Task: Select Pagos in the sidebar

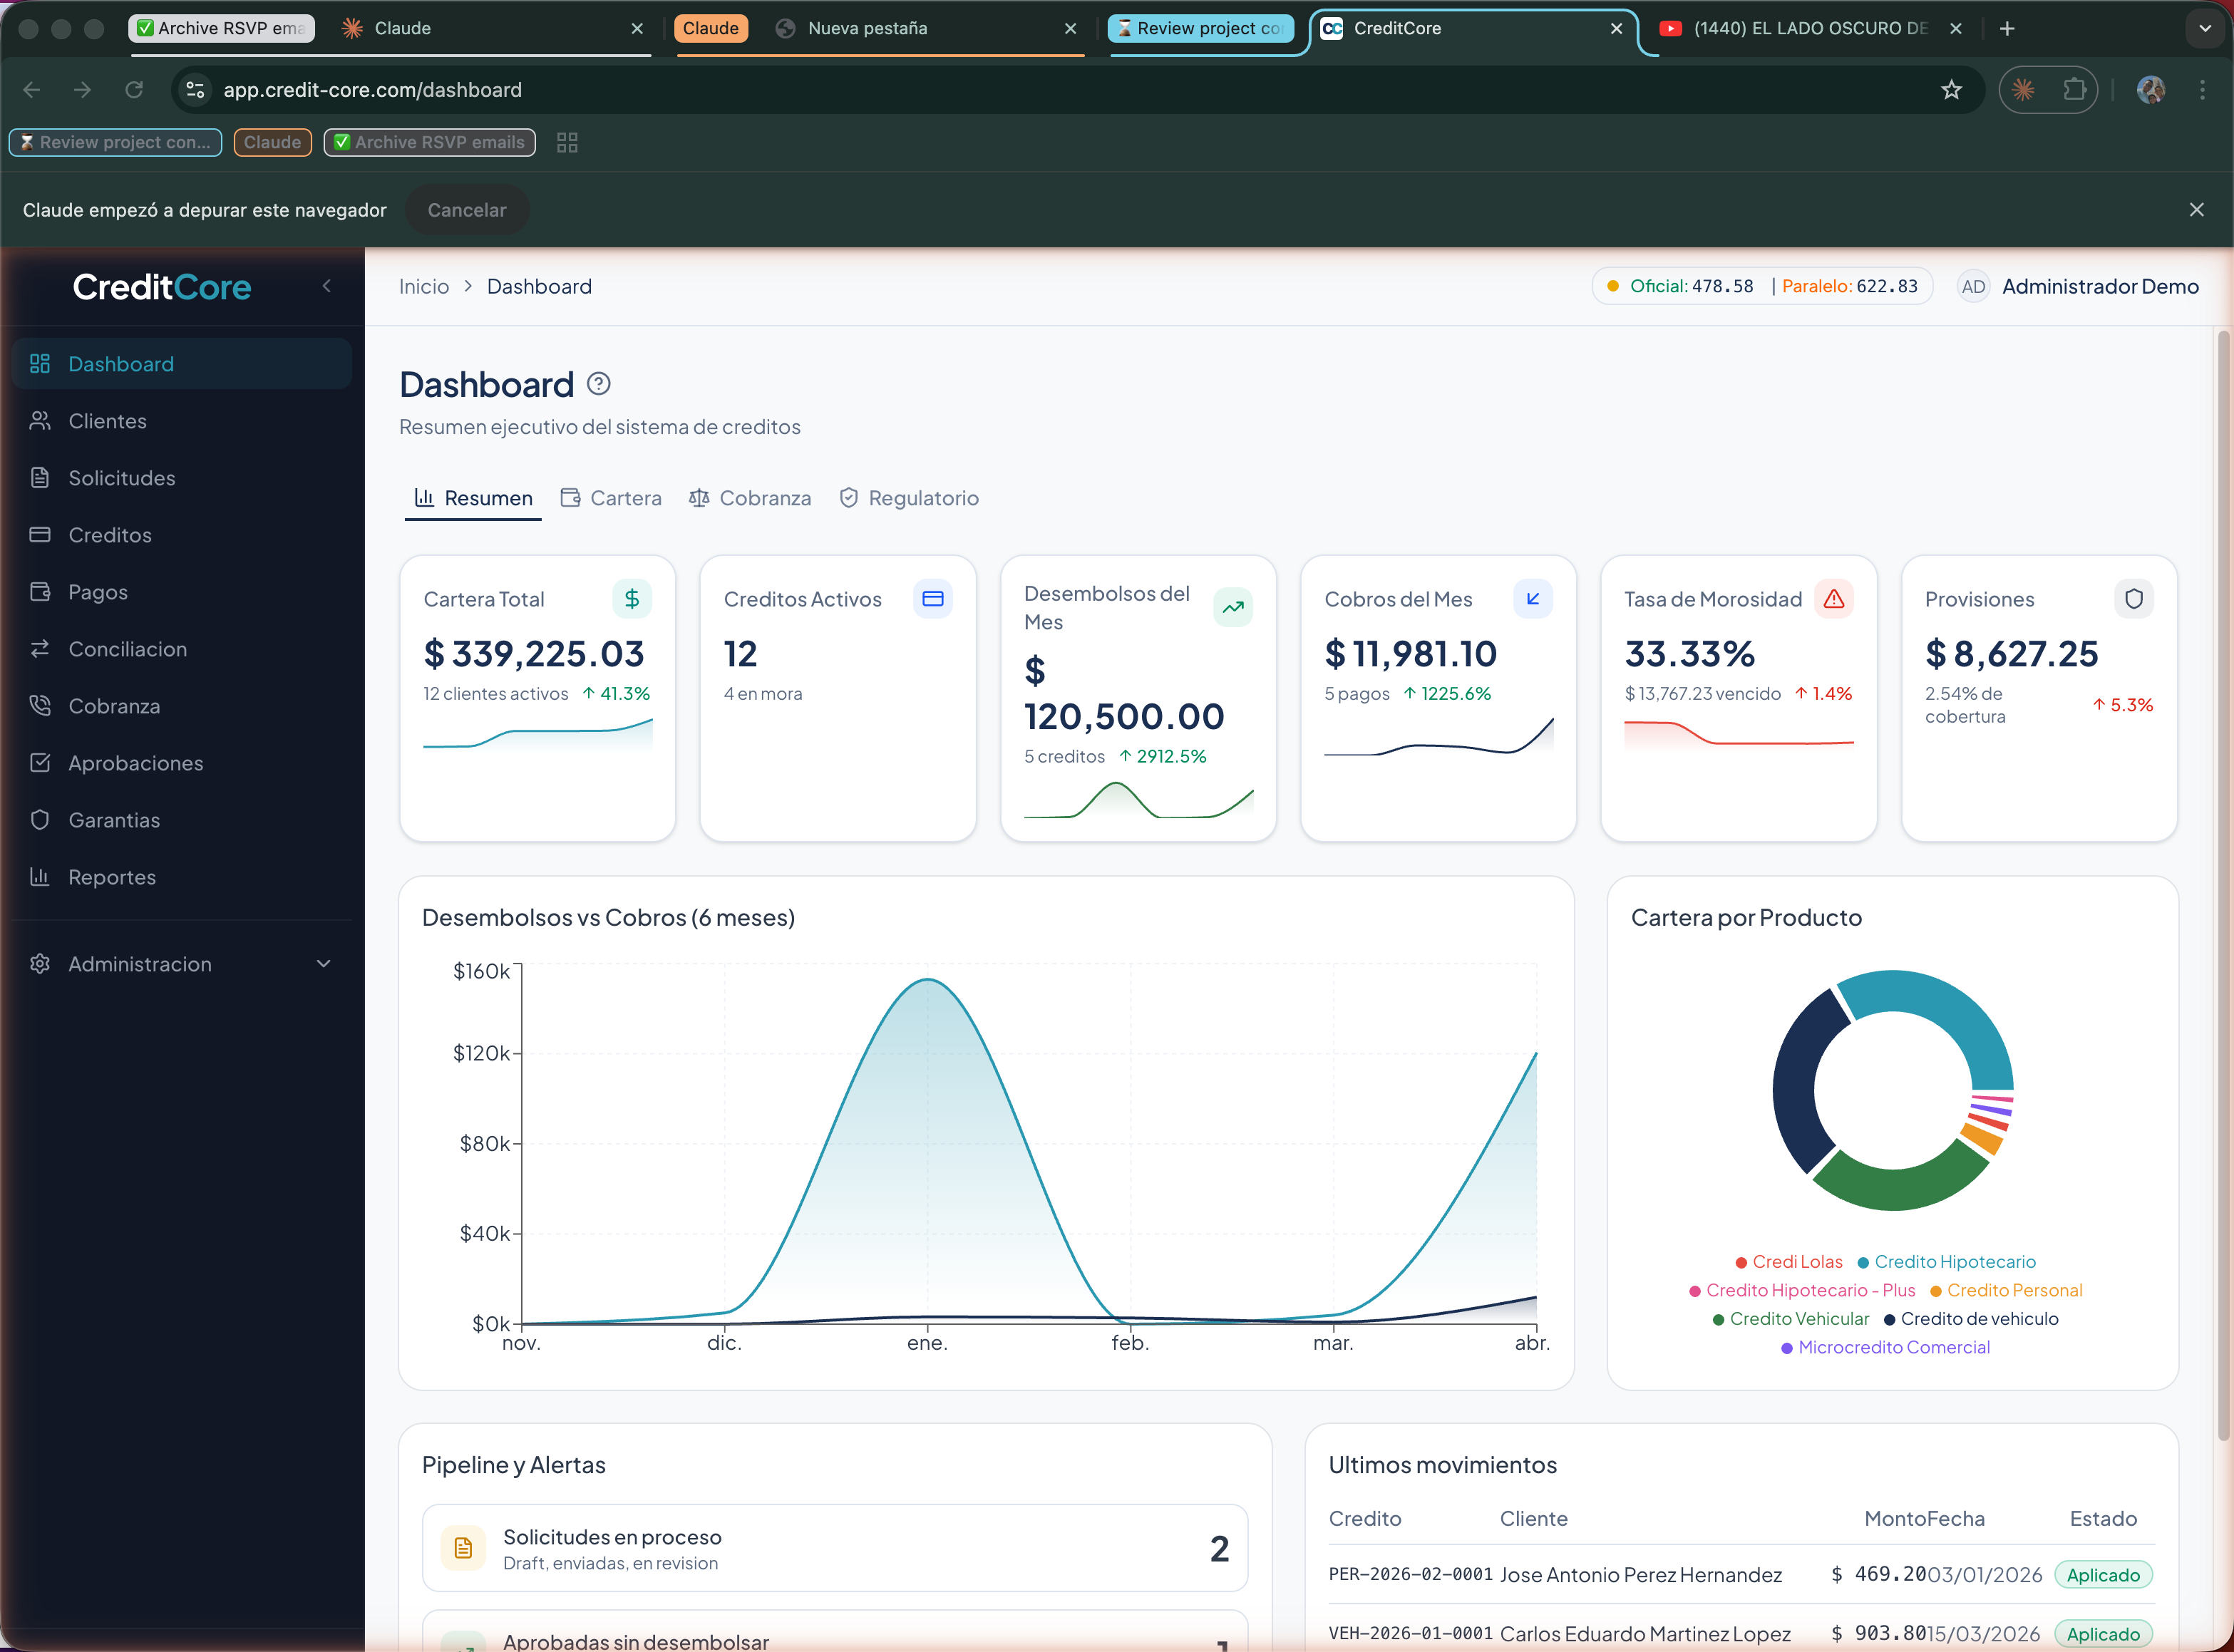Action: tap(97, 591)
